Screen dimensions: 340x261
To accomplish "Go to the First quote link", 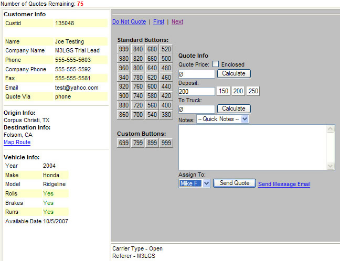I will [158, 22].
